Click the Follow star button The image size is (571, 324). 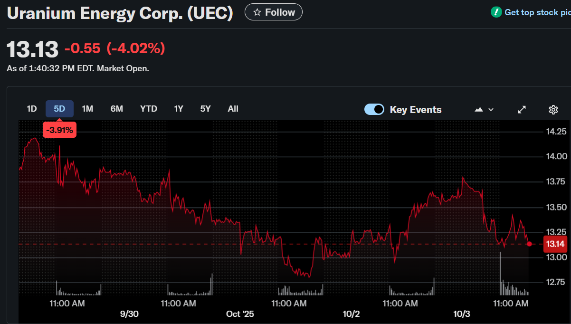coord(273,12)
